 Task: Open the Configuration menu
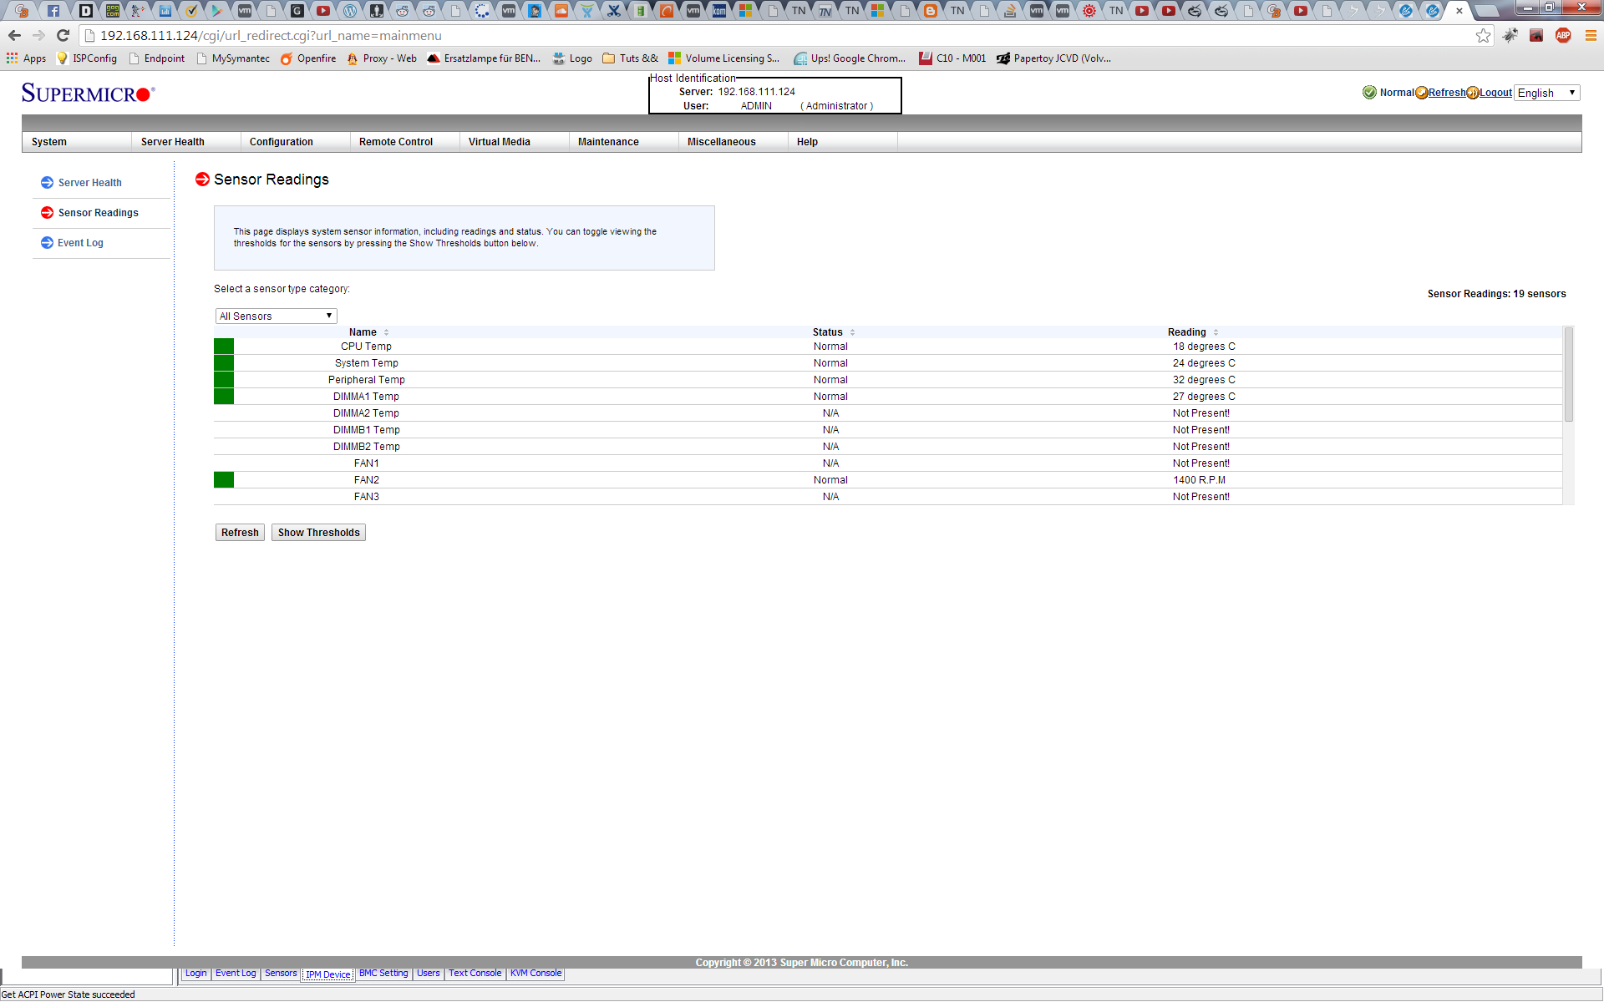[282, 142]
